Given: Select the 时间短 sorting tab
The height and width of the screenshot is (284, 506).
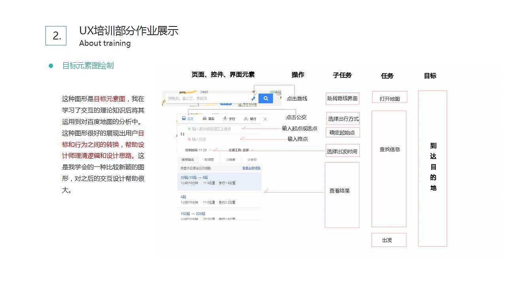Looking at the screenshot, I should coord(209,160).
